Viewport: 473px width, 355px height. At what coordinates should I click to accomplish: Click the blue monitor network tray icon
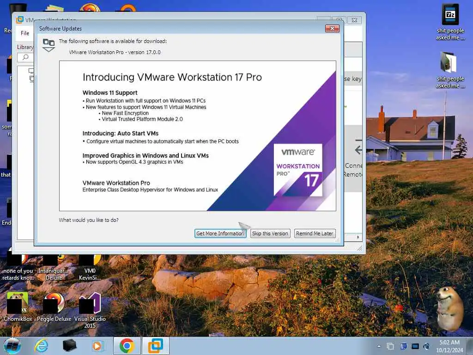(404, 346)
